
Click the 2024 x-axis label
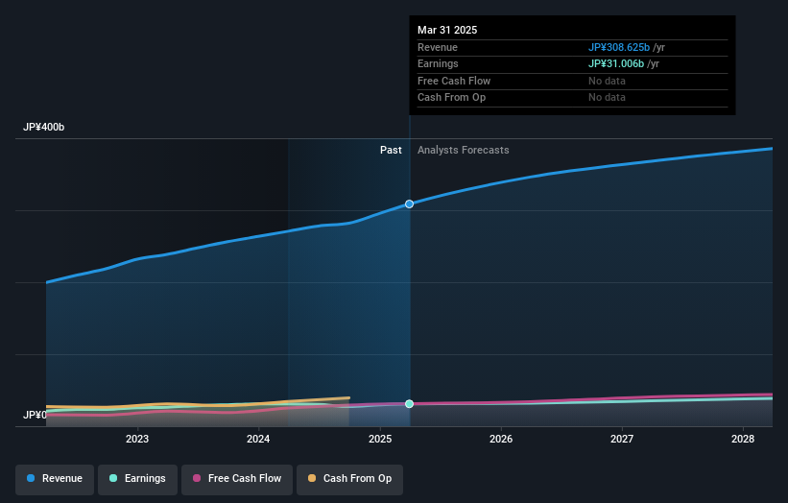pos(258,440)
